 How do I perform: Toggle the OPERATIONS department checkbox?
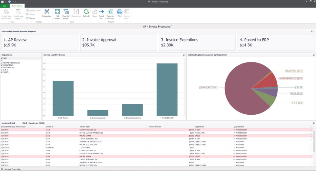(x=2, y=67)
